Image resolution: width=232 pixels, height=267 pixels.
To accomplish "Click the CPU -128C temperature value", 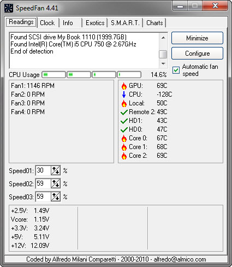I will tap(164, 94).
